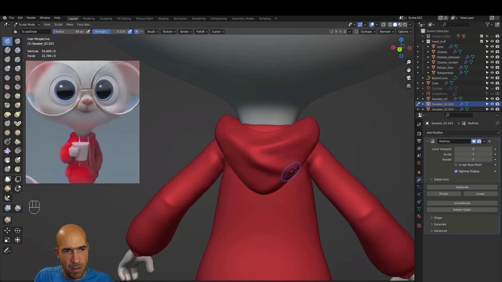This screenshot has height=282, width=502.
Task: Select the Transform tool in the toolbar
Action: point(18,240)
